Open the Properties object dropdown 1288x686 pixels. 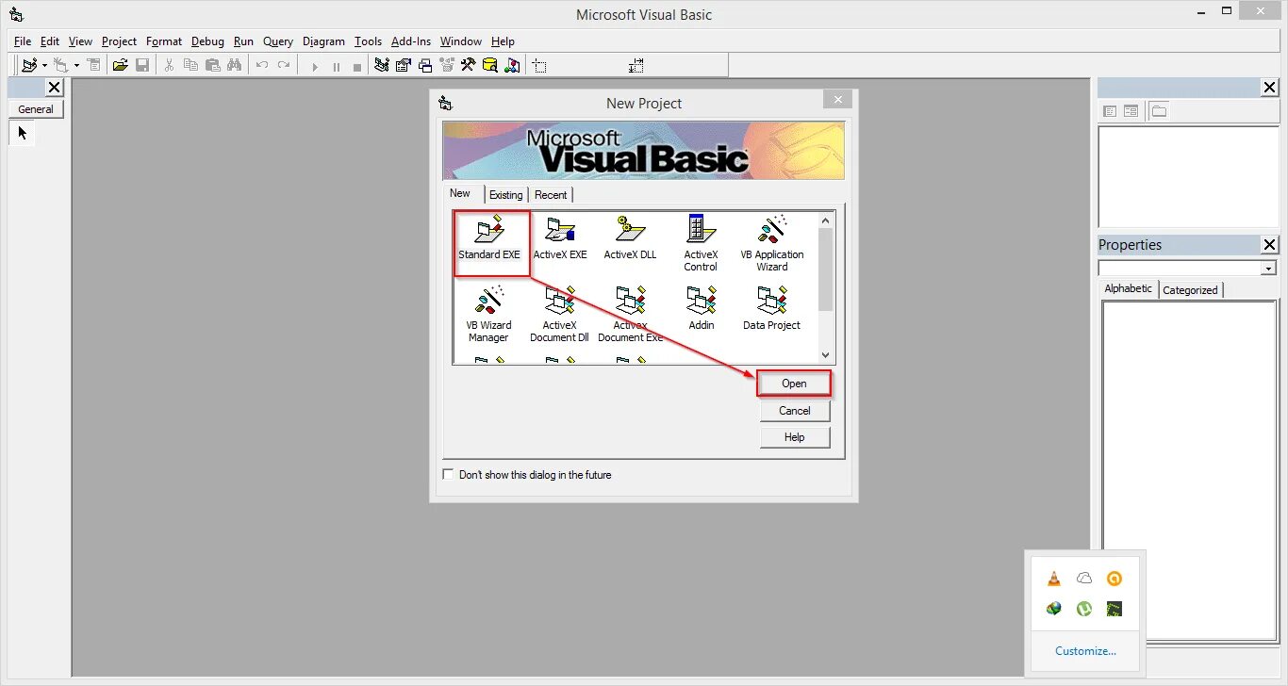[x=1268, y=269]
